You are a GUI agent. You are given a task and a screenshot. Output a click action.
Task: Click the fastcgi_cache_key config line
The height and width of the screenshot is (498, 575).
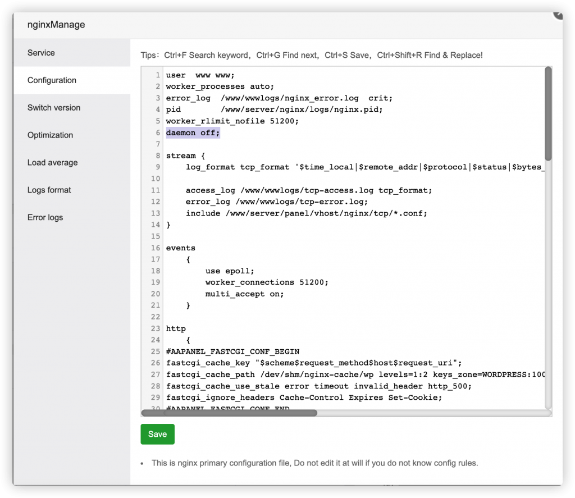point(313,363)
